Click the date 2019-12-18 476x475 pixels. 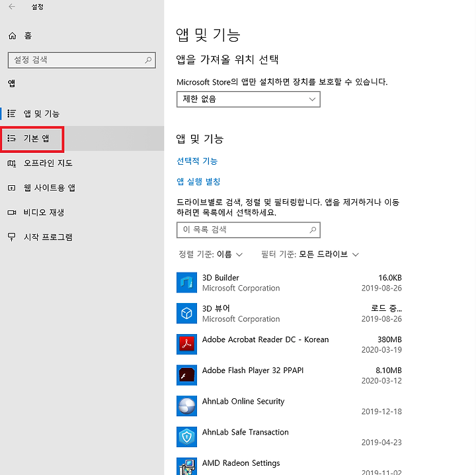[381, 411]
